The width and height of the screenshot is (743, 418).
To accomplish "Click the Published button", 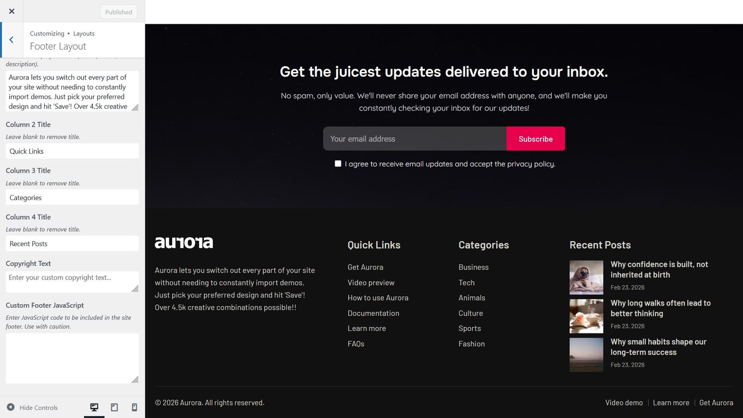I will [x=118, y=12].
